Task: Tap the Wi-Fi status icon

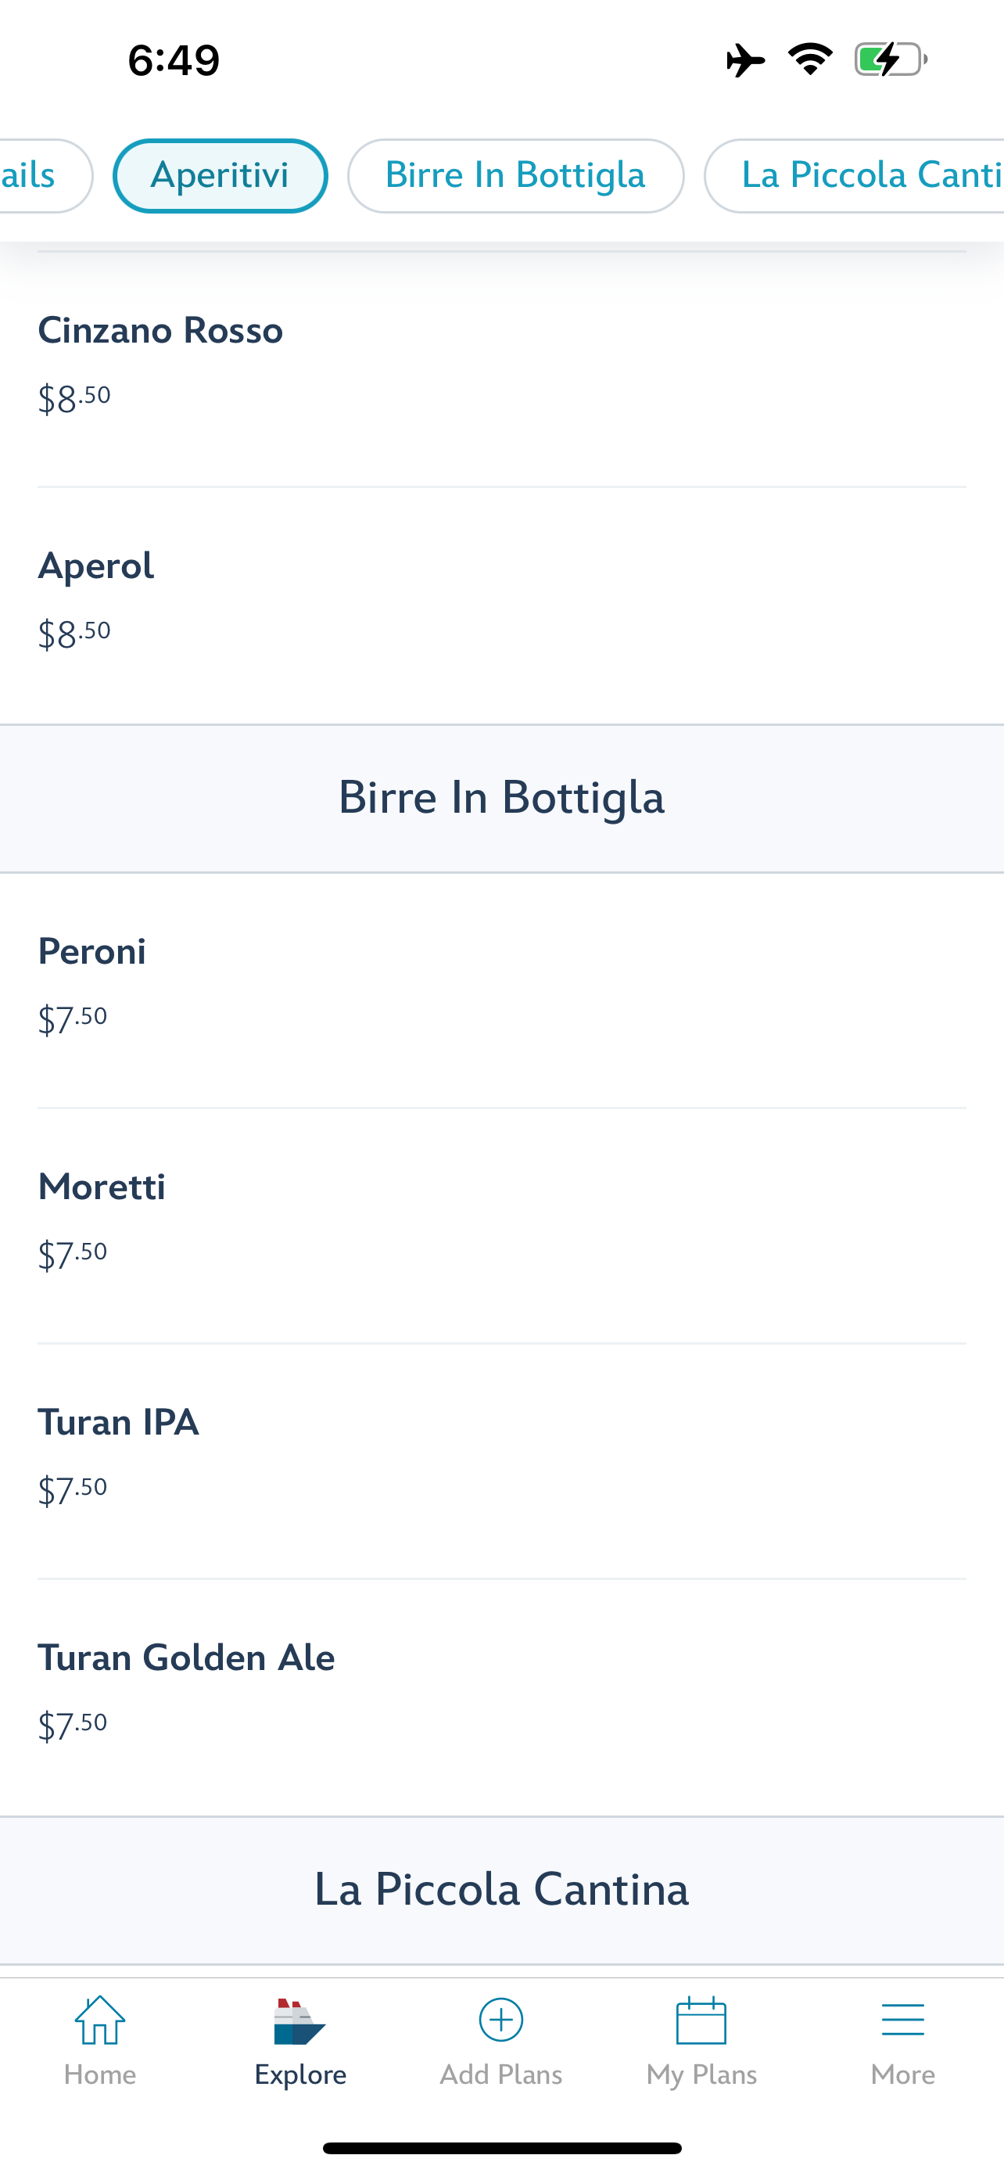Action: 810,60
